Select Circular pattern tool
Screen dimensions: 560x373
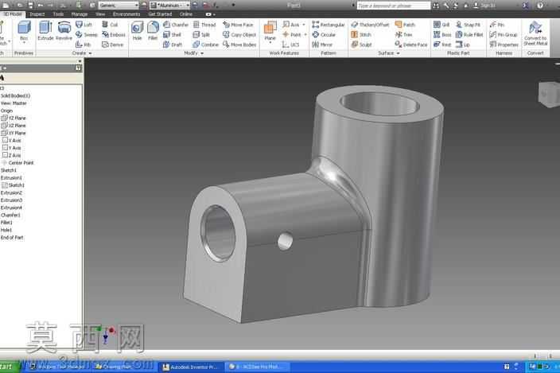(324, 35)
